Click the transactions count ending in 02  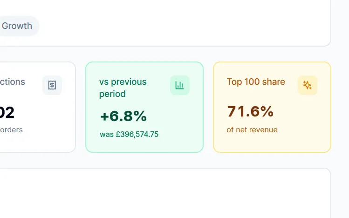click(x=7, y=113)
